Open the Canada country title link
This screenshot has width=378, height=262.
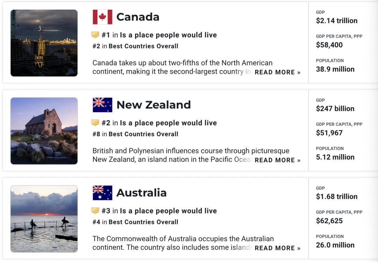tap(138, 17)
